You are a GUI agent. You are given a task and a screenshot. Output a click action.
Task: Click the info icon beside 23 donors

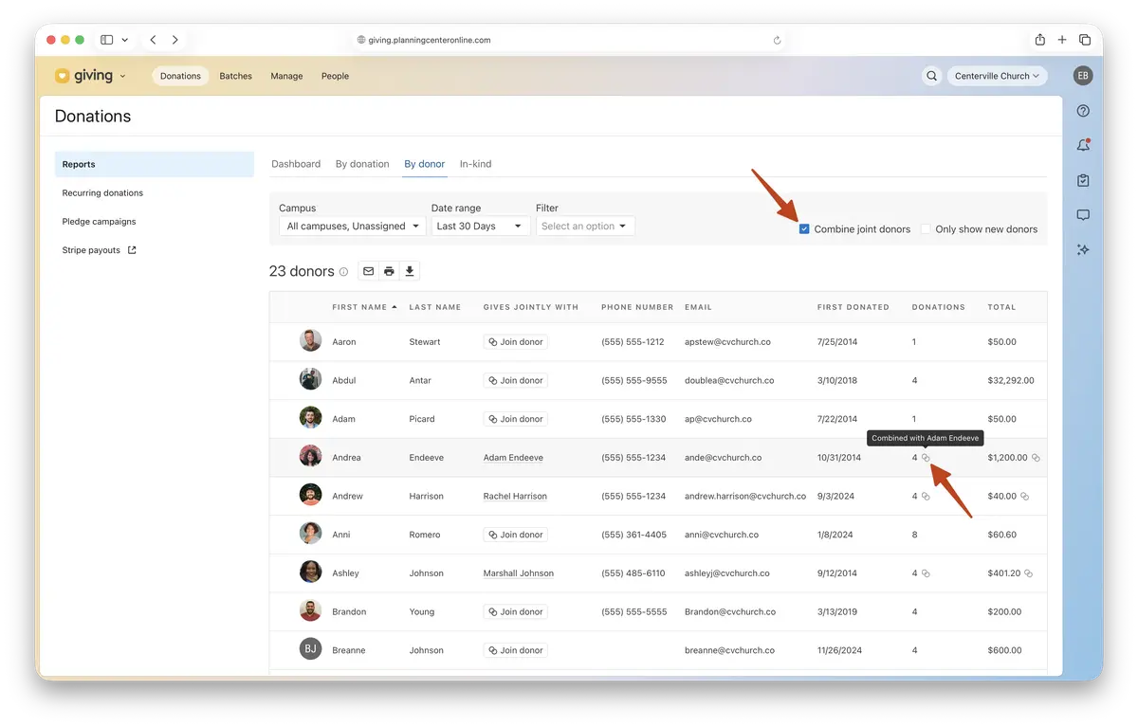pos(343,272)
